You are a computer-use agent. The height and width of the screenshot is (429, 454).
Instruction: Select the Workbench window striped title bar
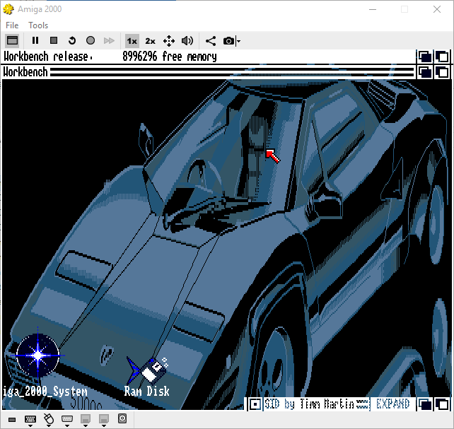(232, 72)
